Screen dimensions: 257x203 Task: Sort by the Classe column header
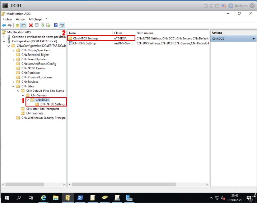pyautogui.click(x=118, y=33)
